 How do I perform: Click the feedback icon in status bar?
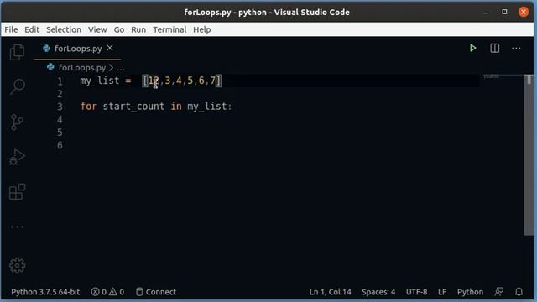(499, 292)
